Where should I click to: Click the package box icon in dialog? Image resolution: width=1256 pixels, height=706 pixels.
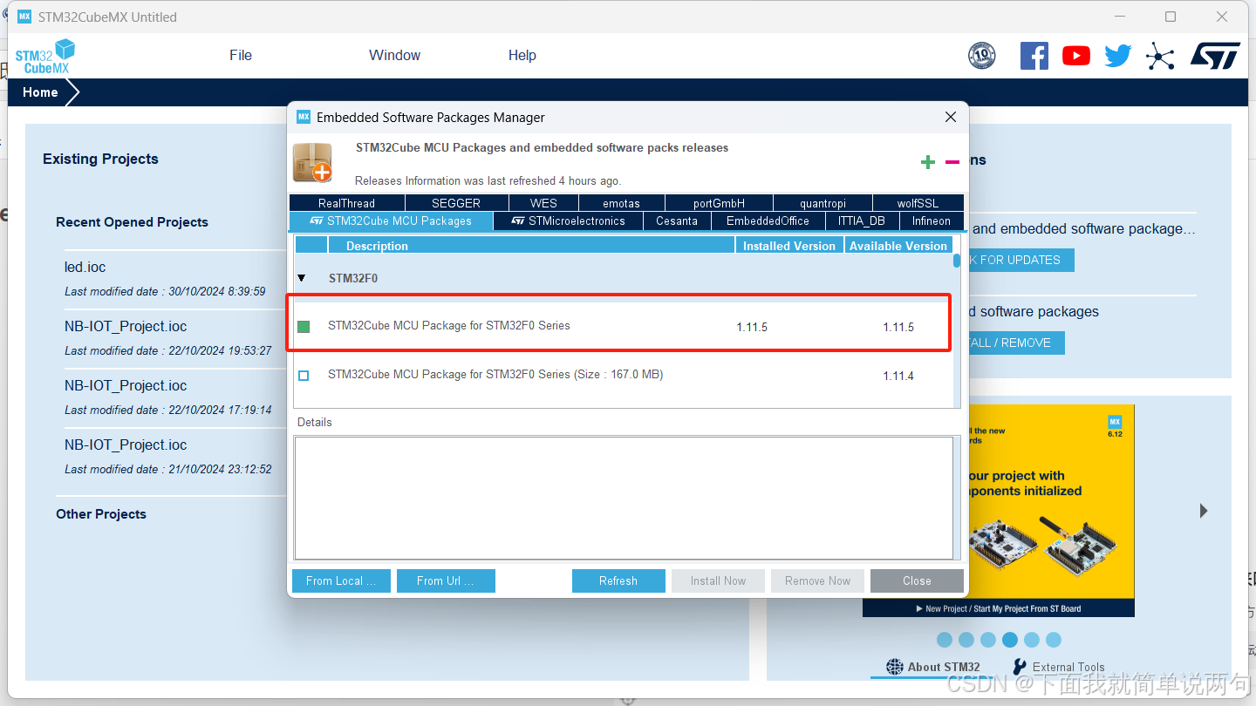click(312, 162)
